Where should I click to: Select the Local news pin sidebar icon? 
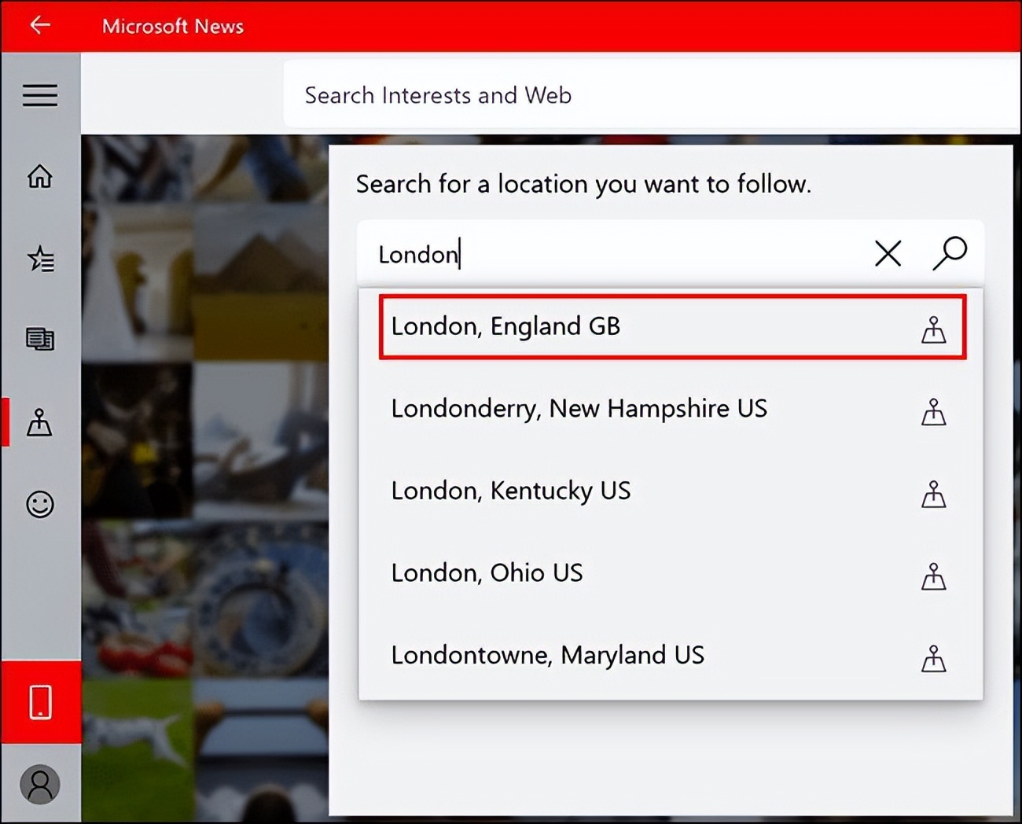coord(39,423)
